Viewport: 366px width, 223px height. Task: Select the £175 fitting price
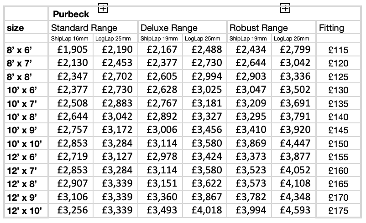[x=338, y=212]
